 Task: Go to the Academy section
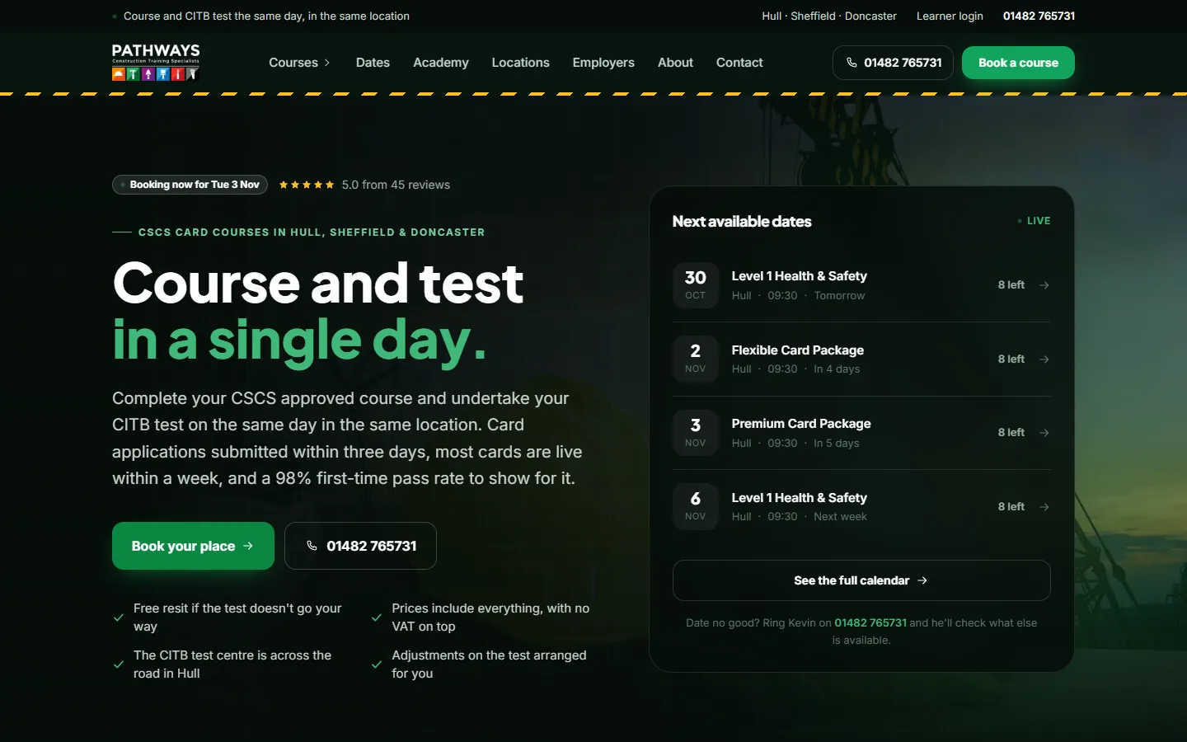[441, 63]
